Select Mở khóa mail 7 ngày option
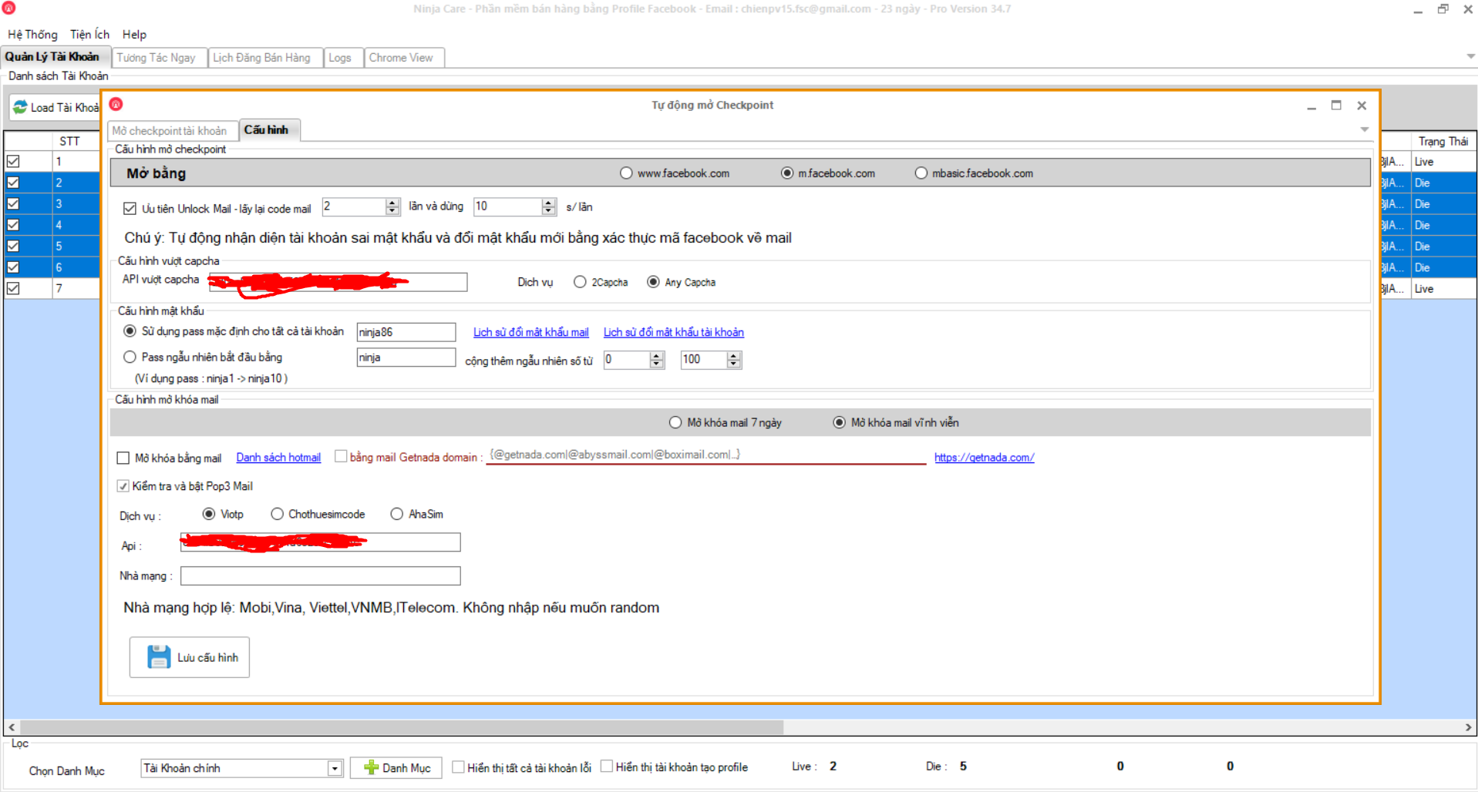Screen dimensions: 1478x792 (675, 422)
